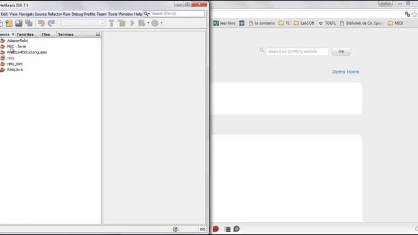Close the Projects tab with its X
This screenshot has width=418, height=235.
click(x=13, y=35)
